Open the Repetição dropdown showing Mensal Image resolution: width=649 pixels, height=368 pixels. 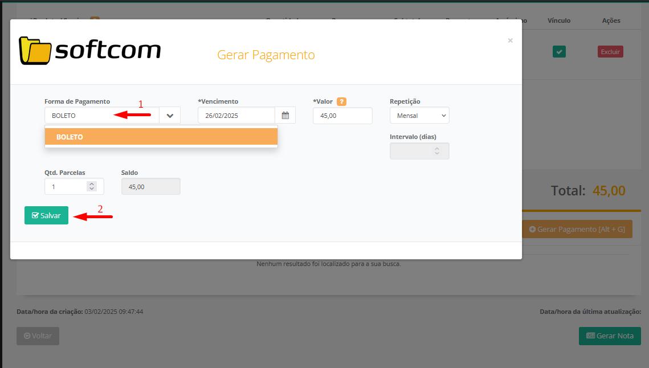click(x=419, y=116)
